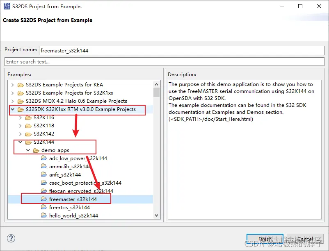Click the Cancel button
Viewport: 329px width, 251px height.
coord(305,239)
